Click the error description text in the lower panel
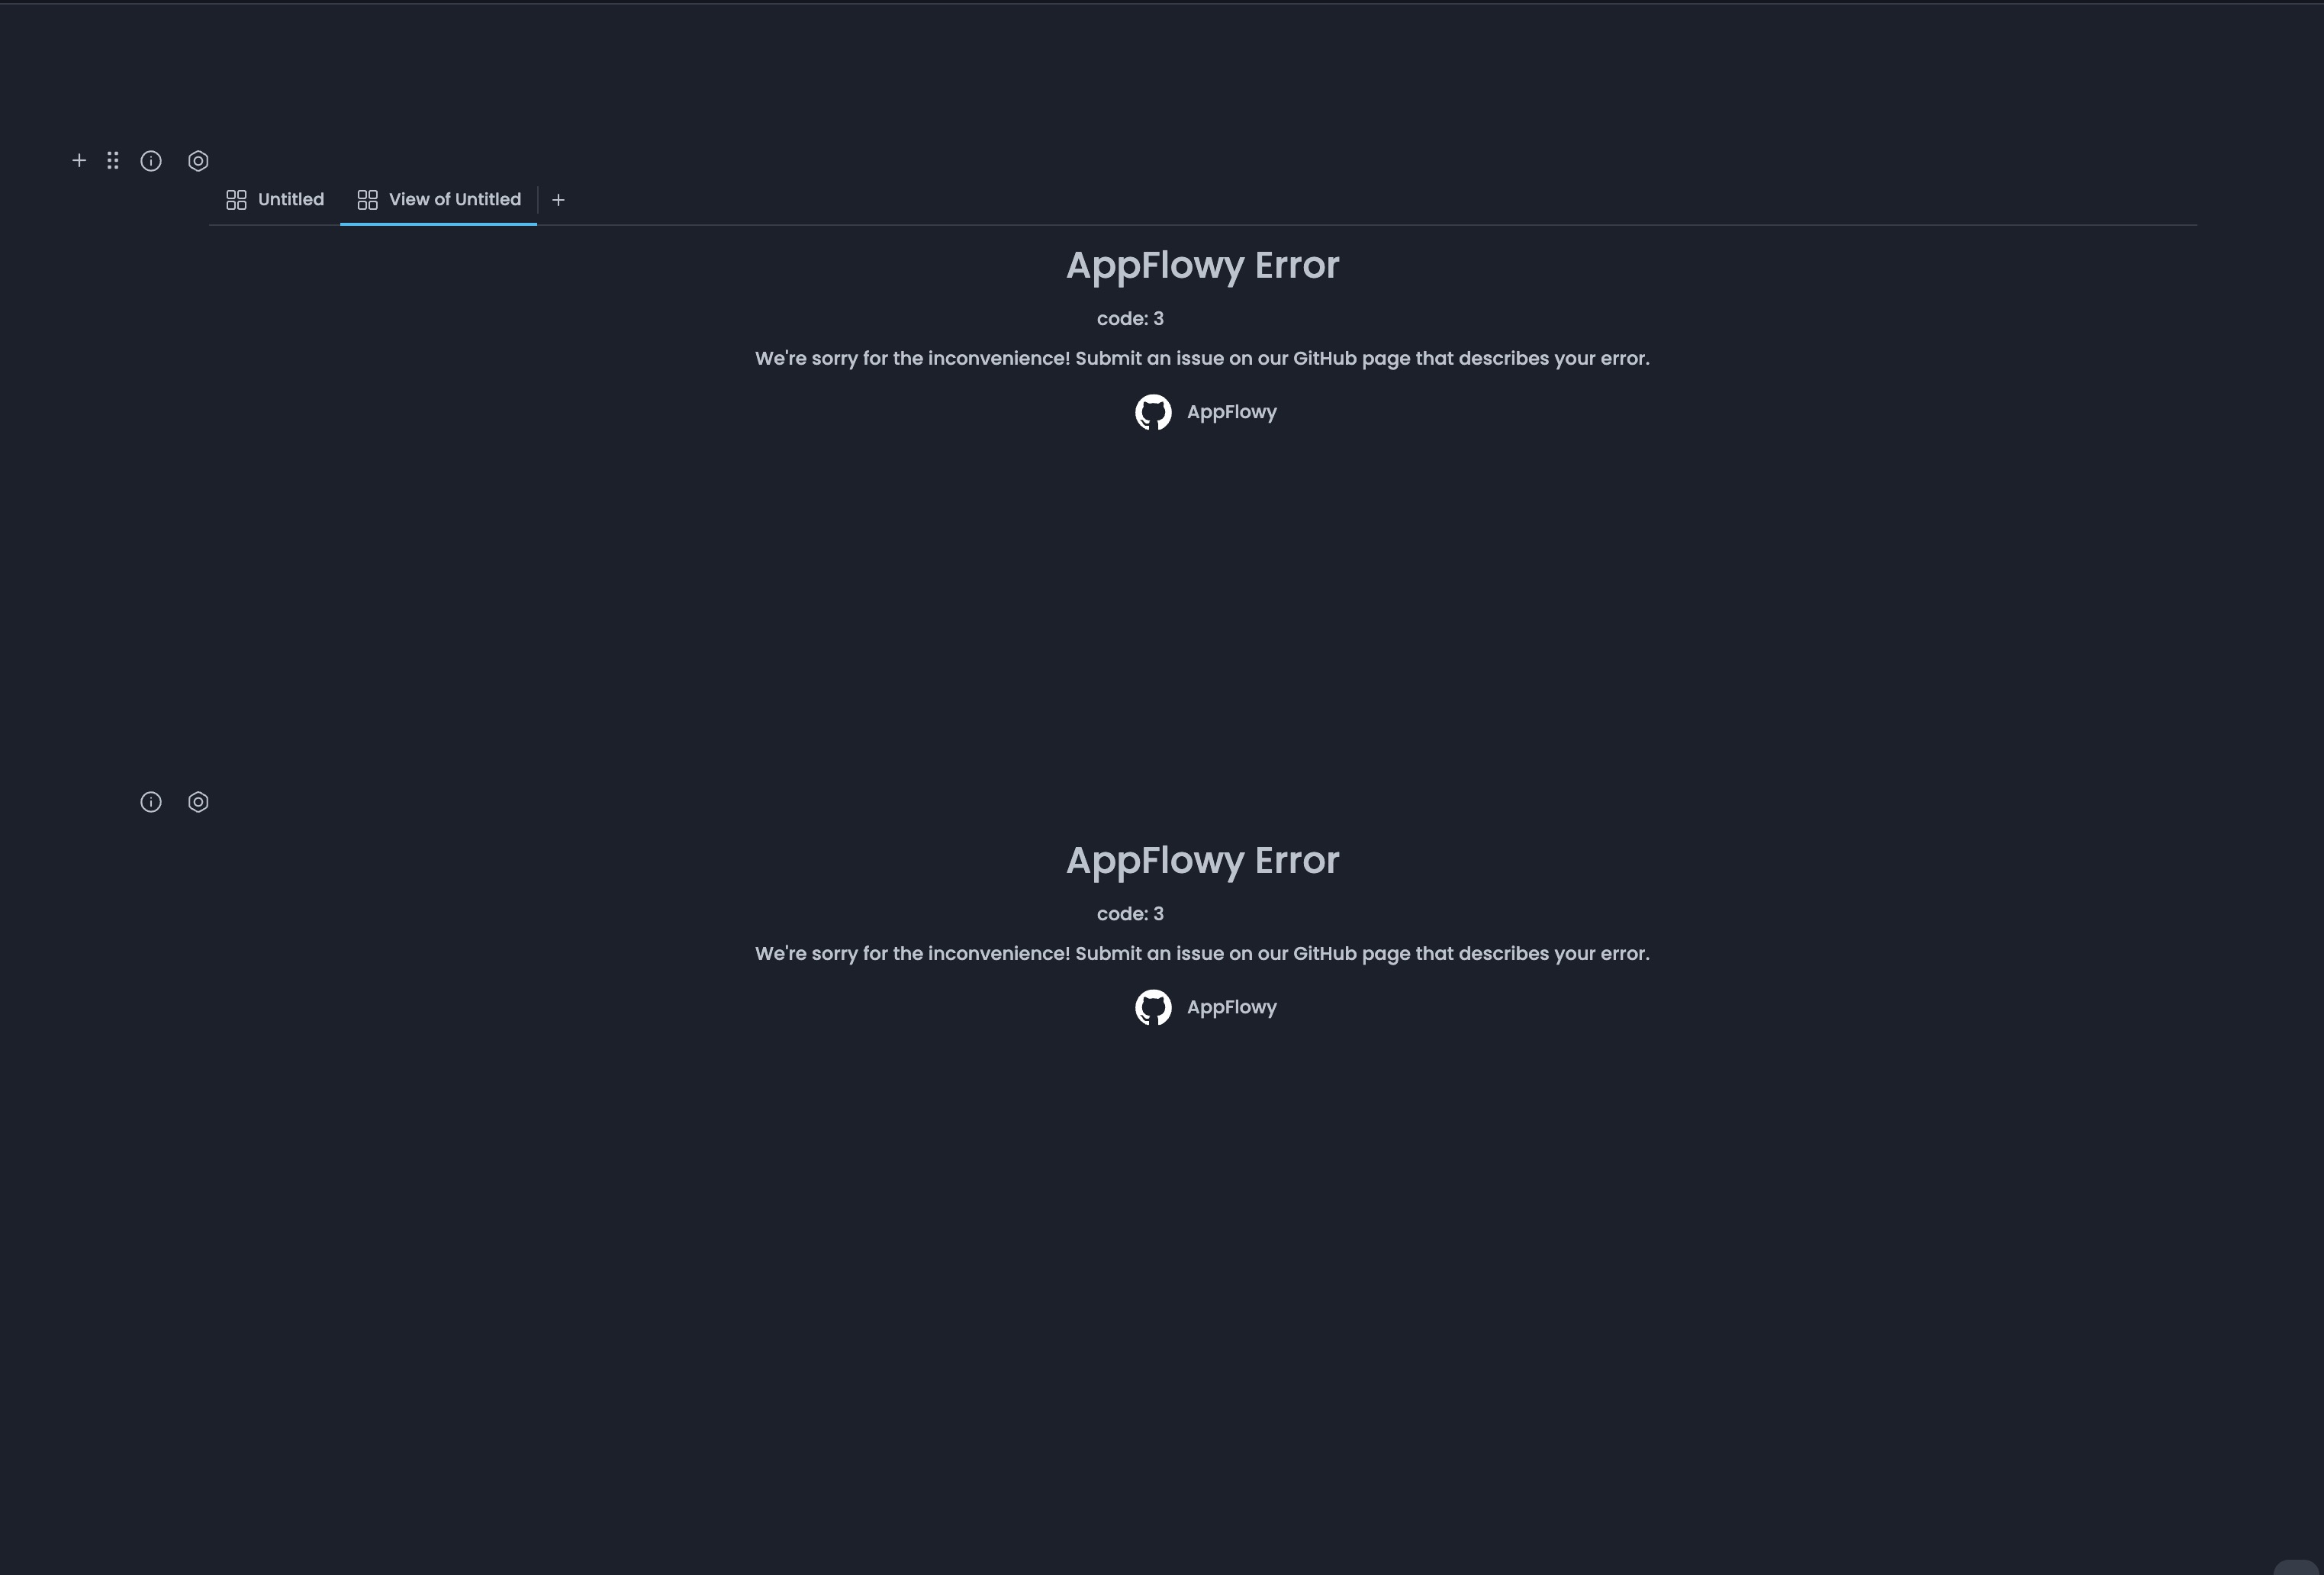2324x1575 pixels. tap(1202, 953)
